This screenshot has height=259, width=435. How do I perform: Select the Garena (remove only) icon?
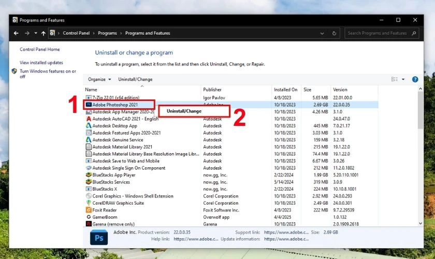pos(89,224)
